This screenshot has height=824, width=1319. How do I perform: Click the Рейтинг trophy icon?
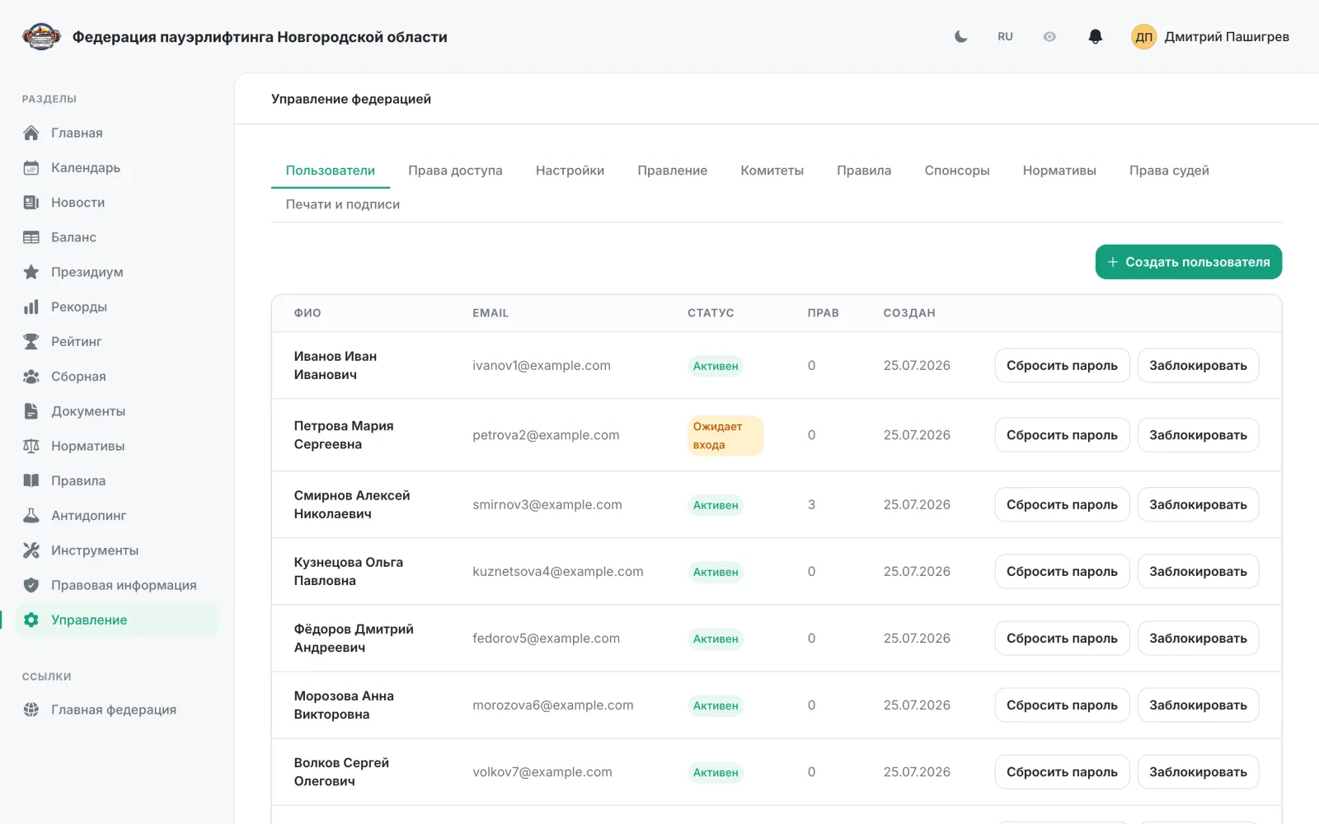(x=31, y=341)
